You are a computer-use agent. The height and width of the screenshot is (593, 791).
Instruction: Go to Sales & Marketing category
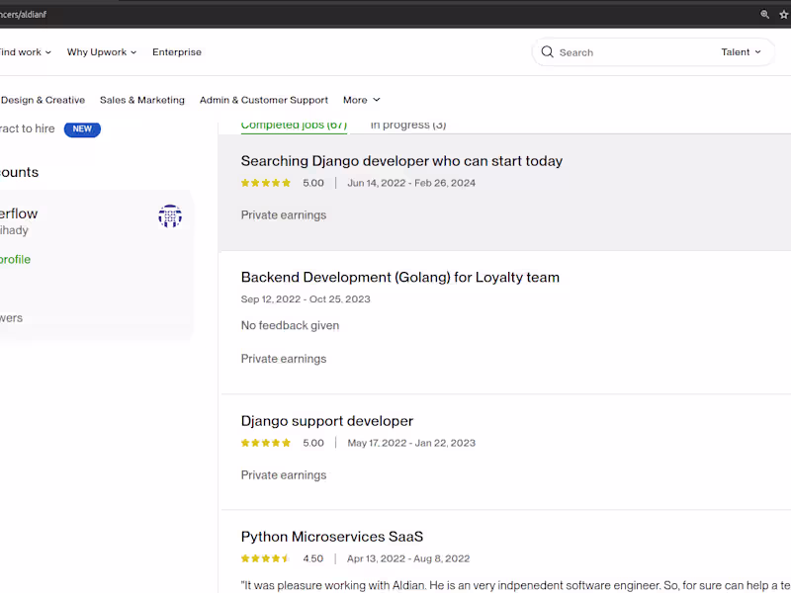[142, 100]
